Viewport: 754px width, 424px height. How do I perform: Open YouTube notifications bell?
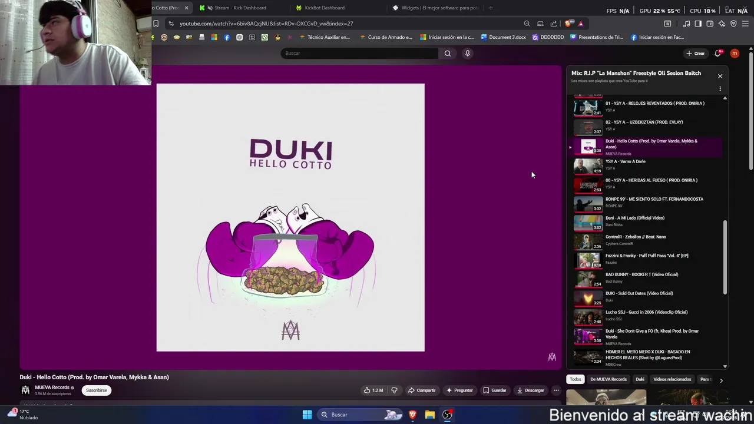(717, 54)
